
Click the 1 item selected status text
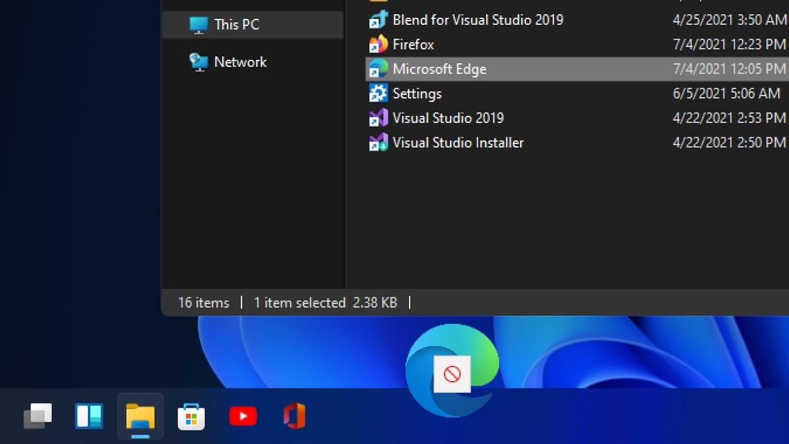coord(300,302)
